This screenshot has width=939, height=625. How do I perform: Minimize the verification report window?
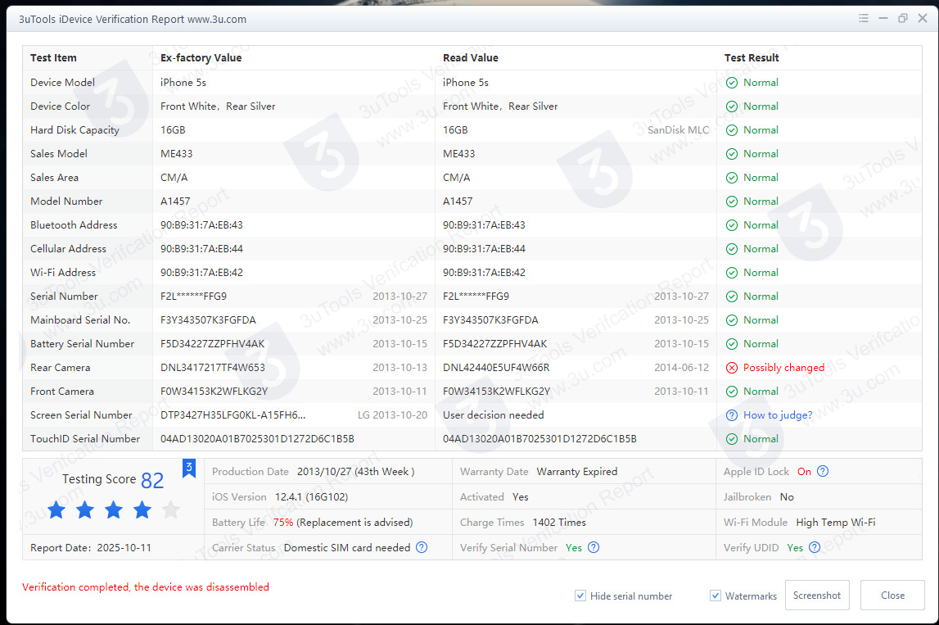tap(883, 18)
